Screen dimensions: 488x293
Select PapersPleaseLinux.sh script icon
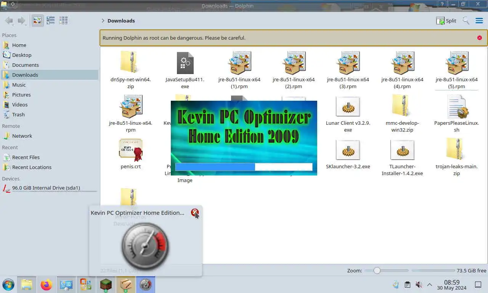click(457, 106)
